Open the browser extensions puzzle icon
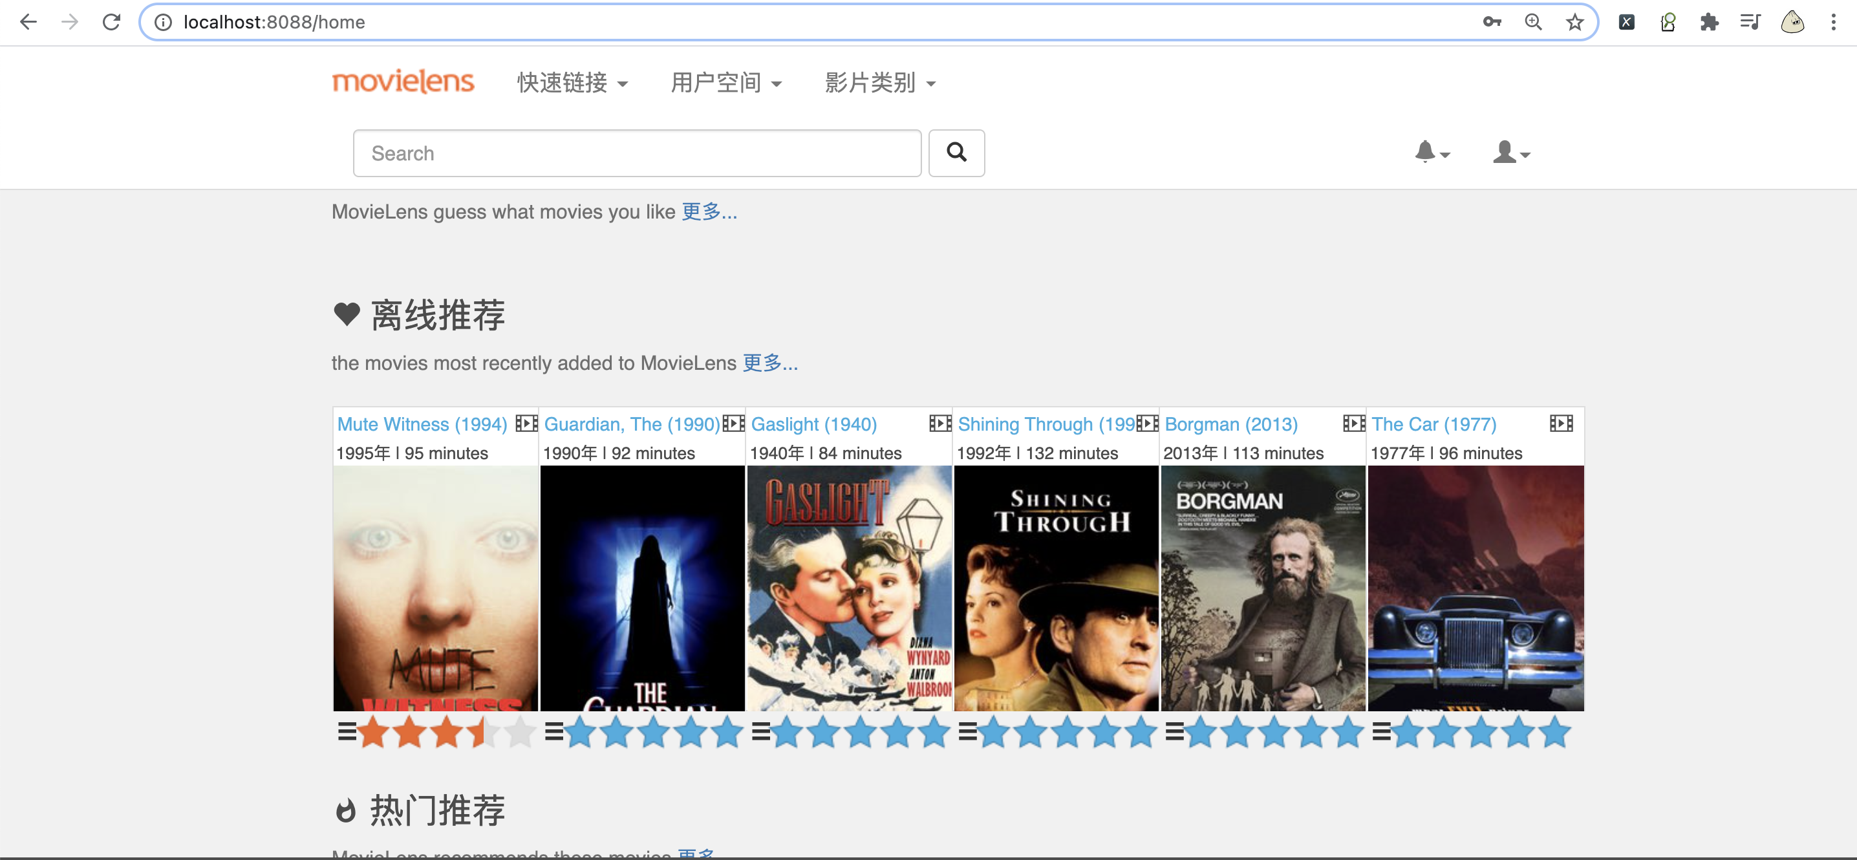The image size is (1857, 860). tap(1709, 23)
